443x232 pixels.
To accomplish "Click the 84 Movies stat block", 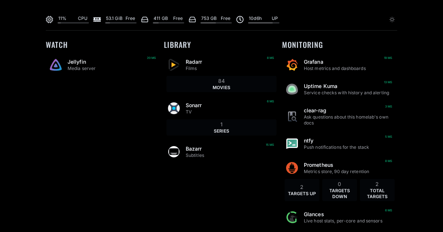I will pyautogui.click(x=221, y=84).
